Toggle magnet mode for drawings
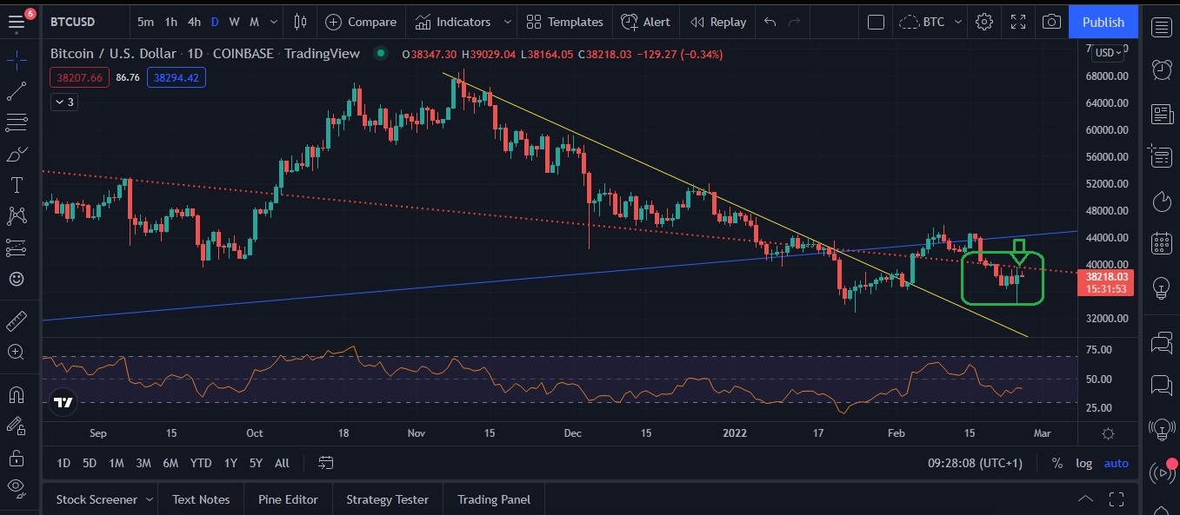The width and height of the screenshot is (1180, 515). click(17, 394)
